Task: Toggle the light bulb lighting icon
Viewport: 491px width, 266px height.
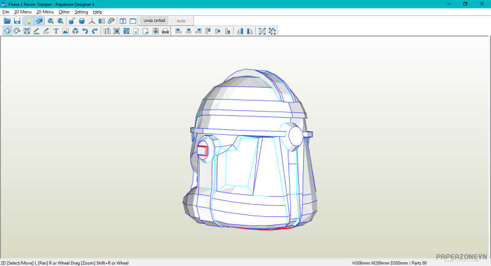Action: coord(28,21)
